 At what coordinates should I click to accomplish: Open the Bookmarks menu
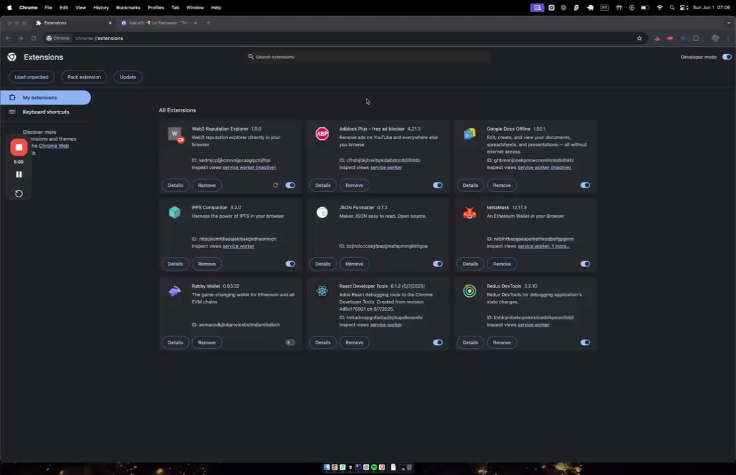coord(128,7)
